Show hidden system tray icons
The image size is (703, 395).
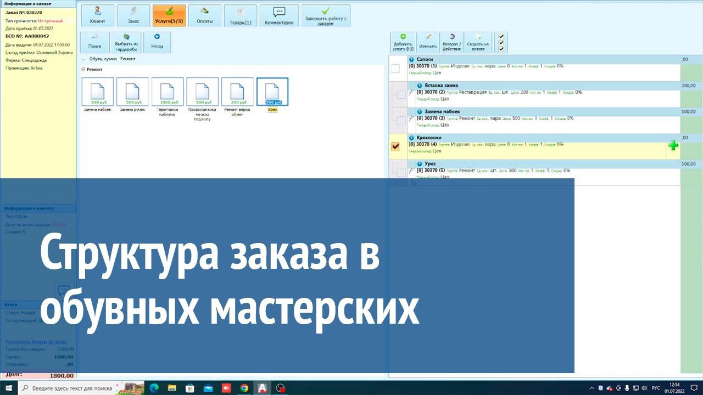pyautogui.click(x=592, y=388)
